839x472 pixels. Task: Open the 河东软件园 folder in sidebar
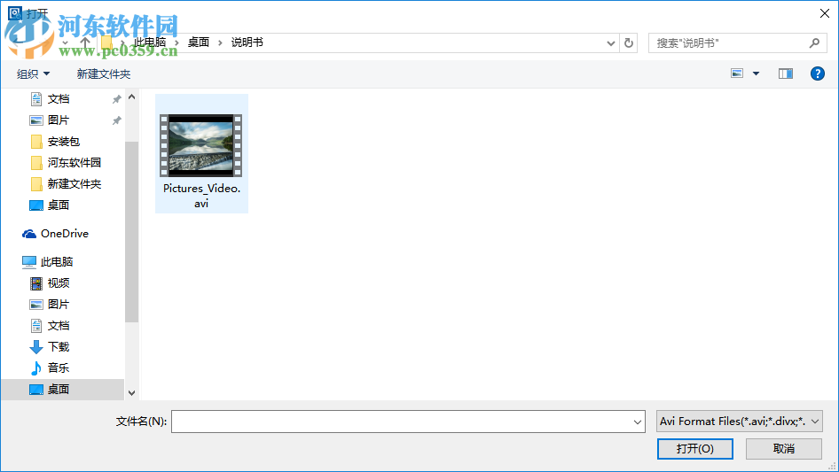click(x=74, y=163)
